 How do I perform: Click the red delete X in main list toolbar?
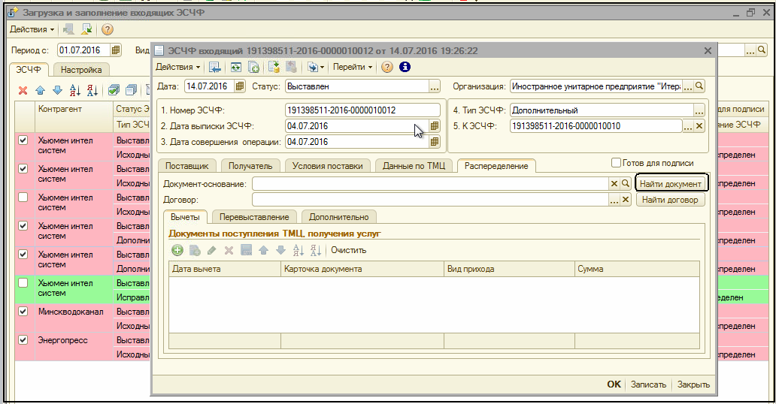tap(23, 90)
